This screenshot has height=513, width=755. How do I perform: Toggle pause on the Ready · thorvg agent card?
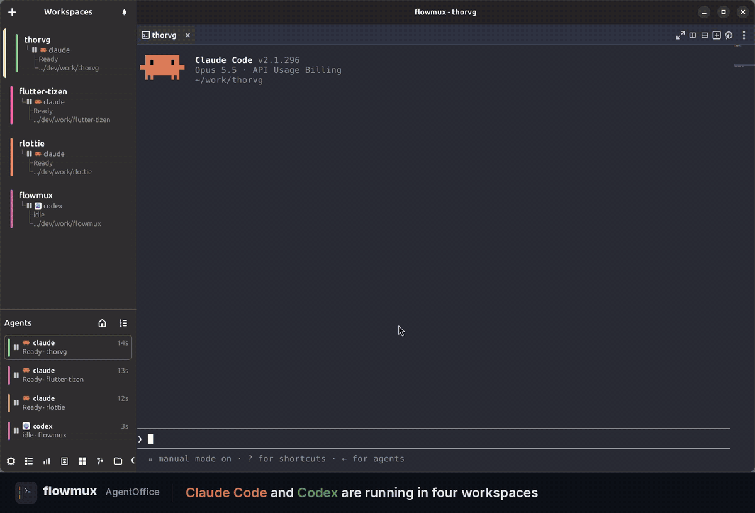pos(16,347)
